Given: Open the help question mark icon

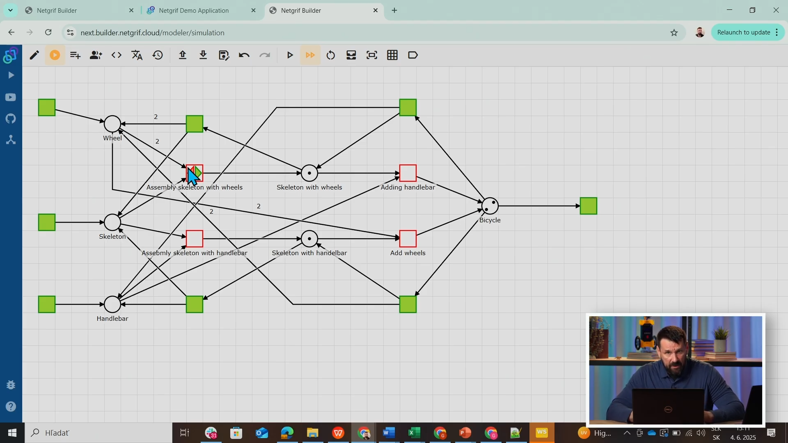Looking at the screenshot, I should 11,406.
